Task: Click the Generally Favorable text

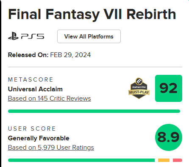Action: pyautogui.click(x=39, y=138)
